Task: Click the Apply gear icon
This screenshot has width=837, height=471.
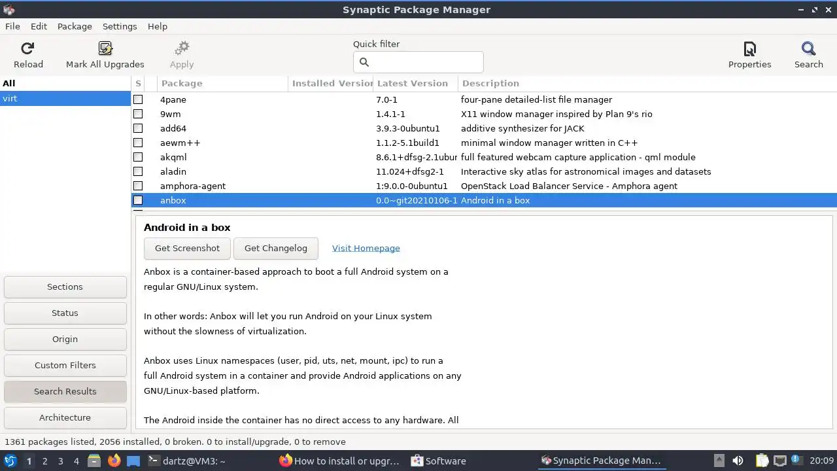Action: [182, 48]
